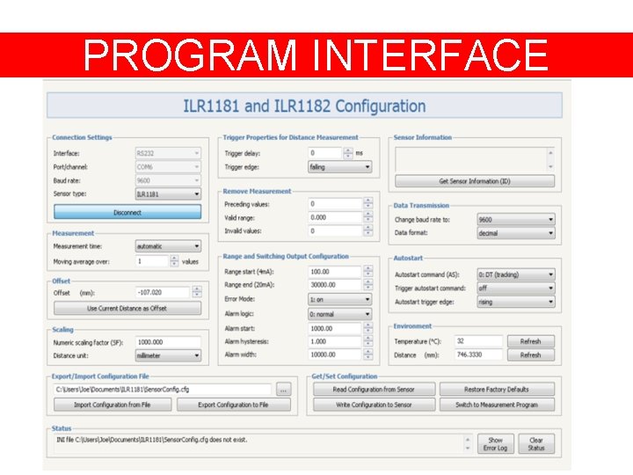633x475 pixels.
Task: Adjust the Preceding values stepper
Action: point(367,203)
